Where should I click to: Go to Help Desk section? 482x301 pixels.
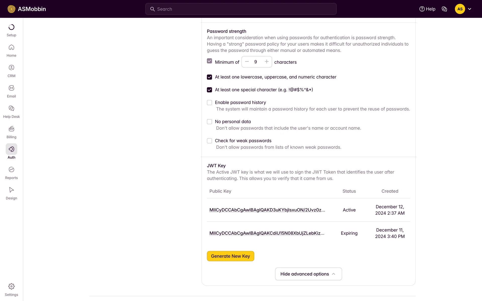coord(11,108)
